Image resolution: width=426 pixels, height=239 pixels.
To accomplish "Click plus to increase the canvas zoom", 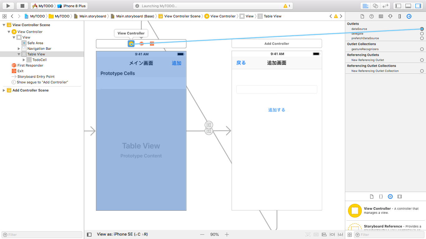I will click(227, 234).
